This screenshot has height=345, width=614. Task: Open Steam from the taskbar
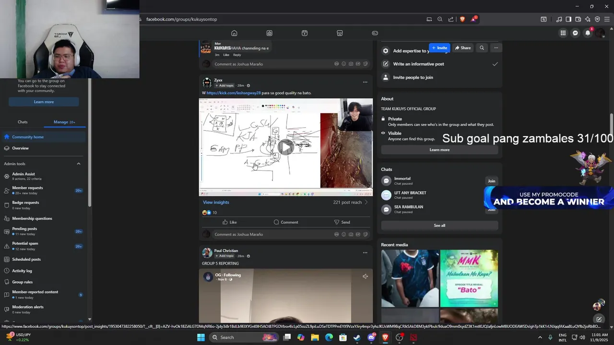(357, 337)
